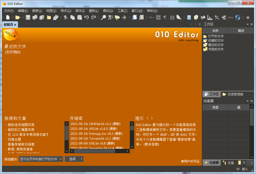Select 收藏的文件 in workspace tree
The image size is (256, 174).
pyautogui.click(x=214, y=41)
